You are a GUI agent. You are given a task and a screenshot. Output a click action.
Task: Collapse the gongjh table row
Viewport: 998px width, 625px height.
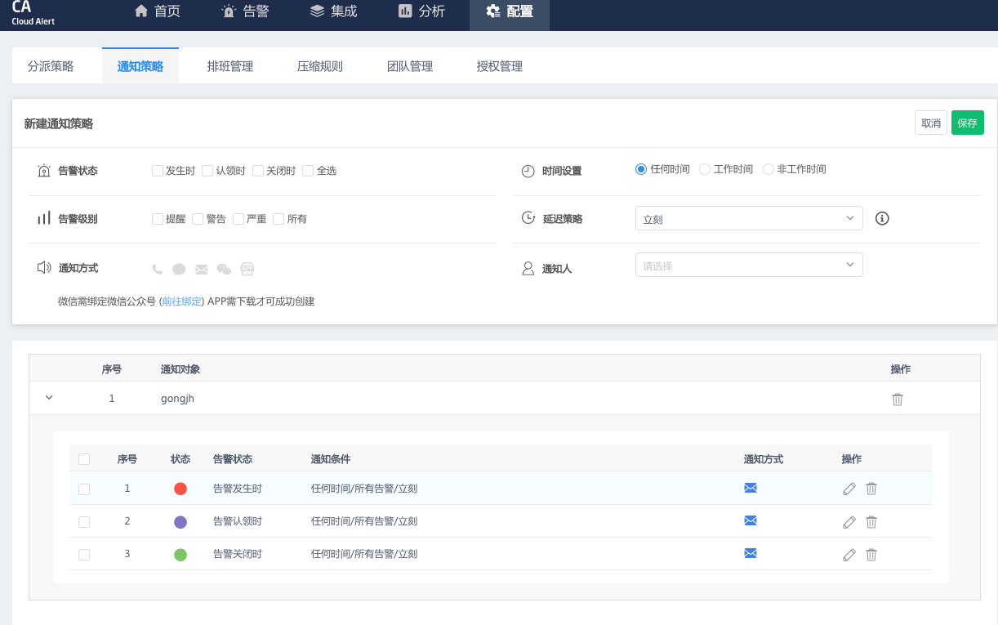point(48,397)
